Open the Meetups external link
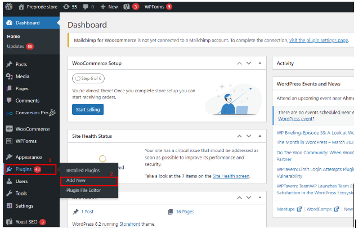Screen dimensions: 363x228 [x=289, y=209]
